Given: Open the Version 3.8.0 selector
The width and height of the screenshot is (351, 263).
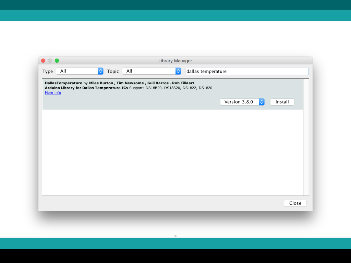Looking at the screenshot, I should [x=242, y=102].
